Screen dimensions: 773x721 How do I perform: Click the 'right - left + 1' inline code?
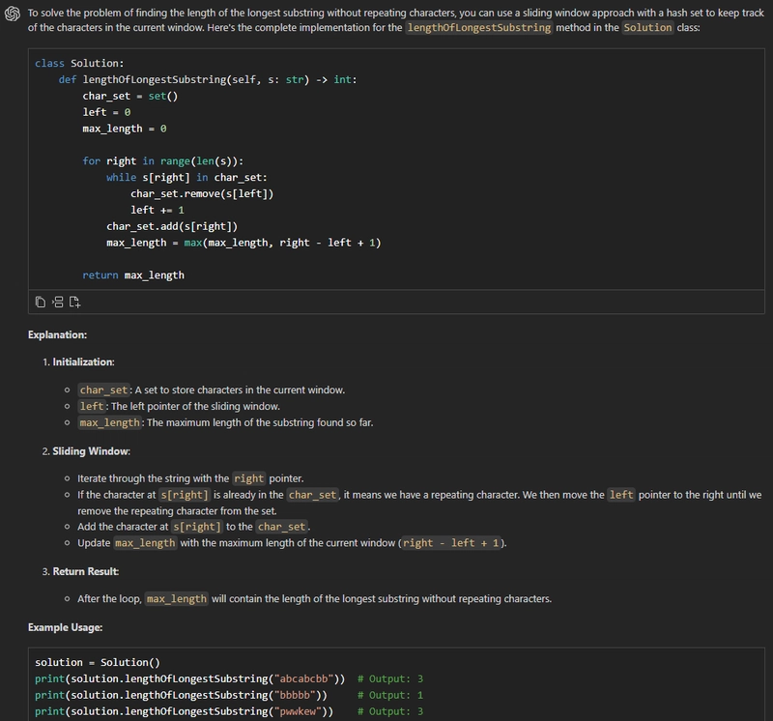[x=451, y=543]
